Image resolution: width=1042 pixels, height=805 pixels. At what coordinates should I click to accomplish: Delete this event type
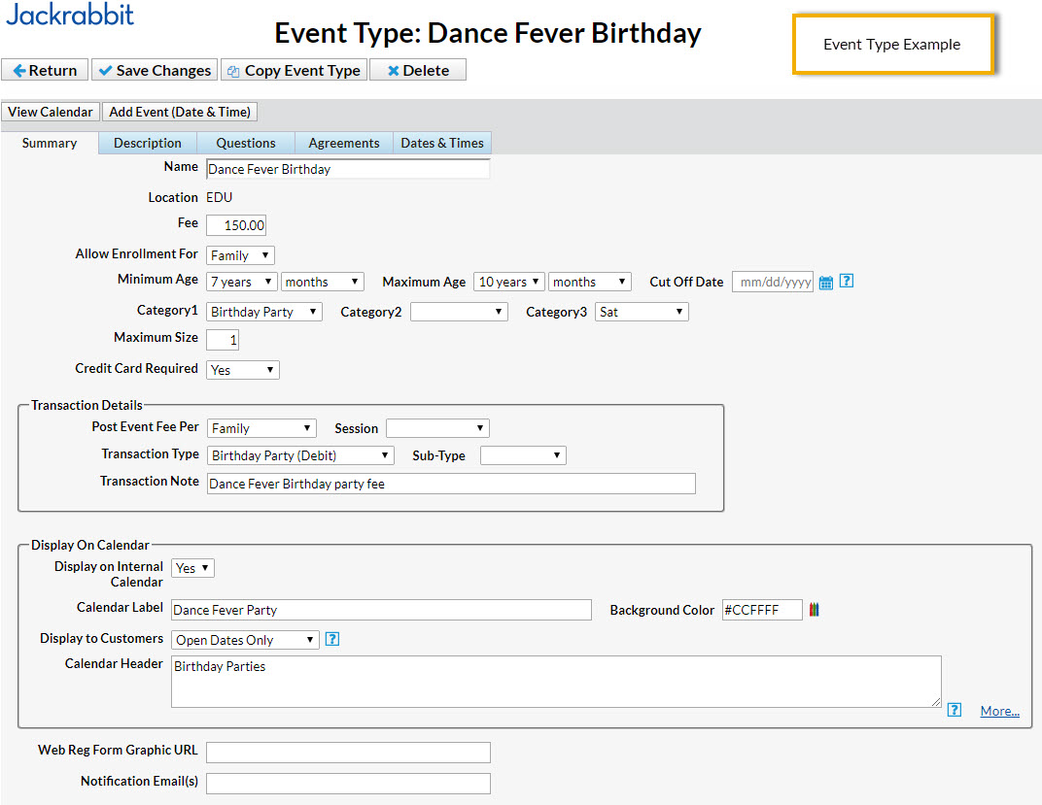point(418,70)
